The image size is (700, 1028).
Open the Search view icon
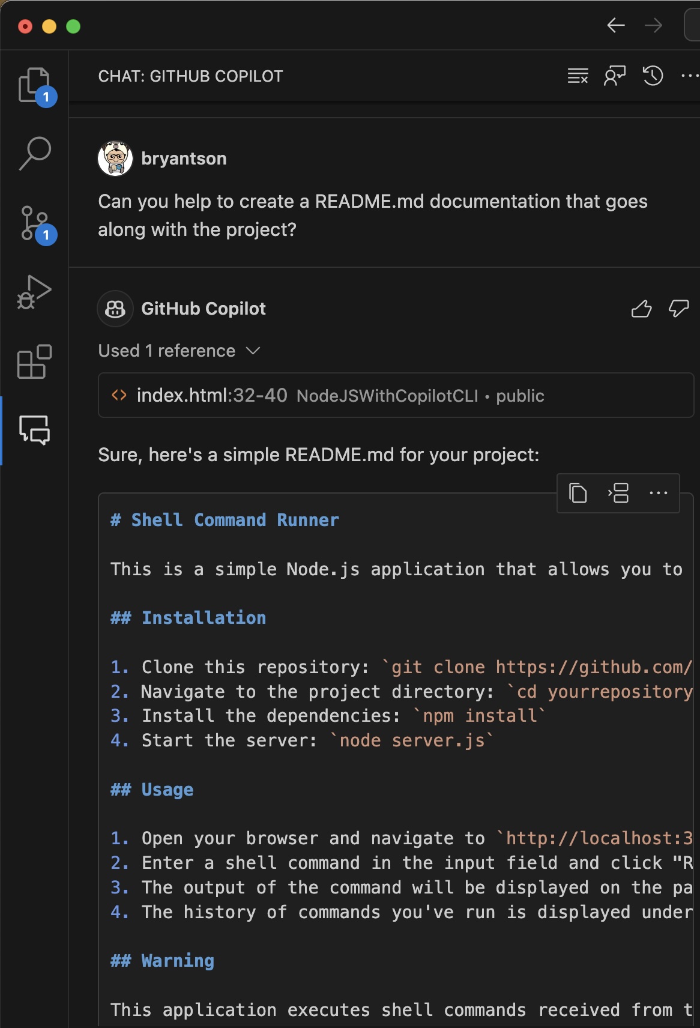(x=34, y=153)
